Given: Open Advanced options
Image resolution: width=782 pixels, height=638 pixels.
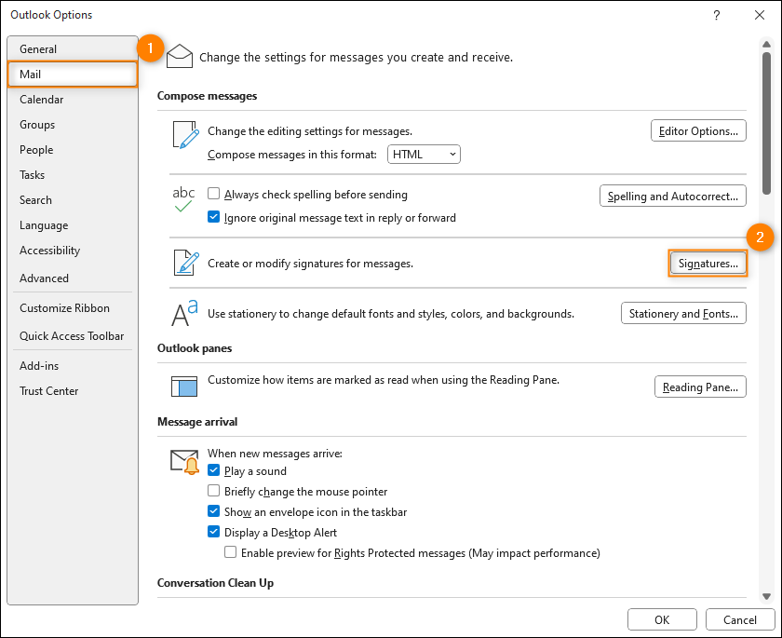Looking at the screenshot, I should point(73,278).
